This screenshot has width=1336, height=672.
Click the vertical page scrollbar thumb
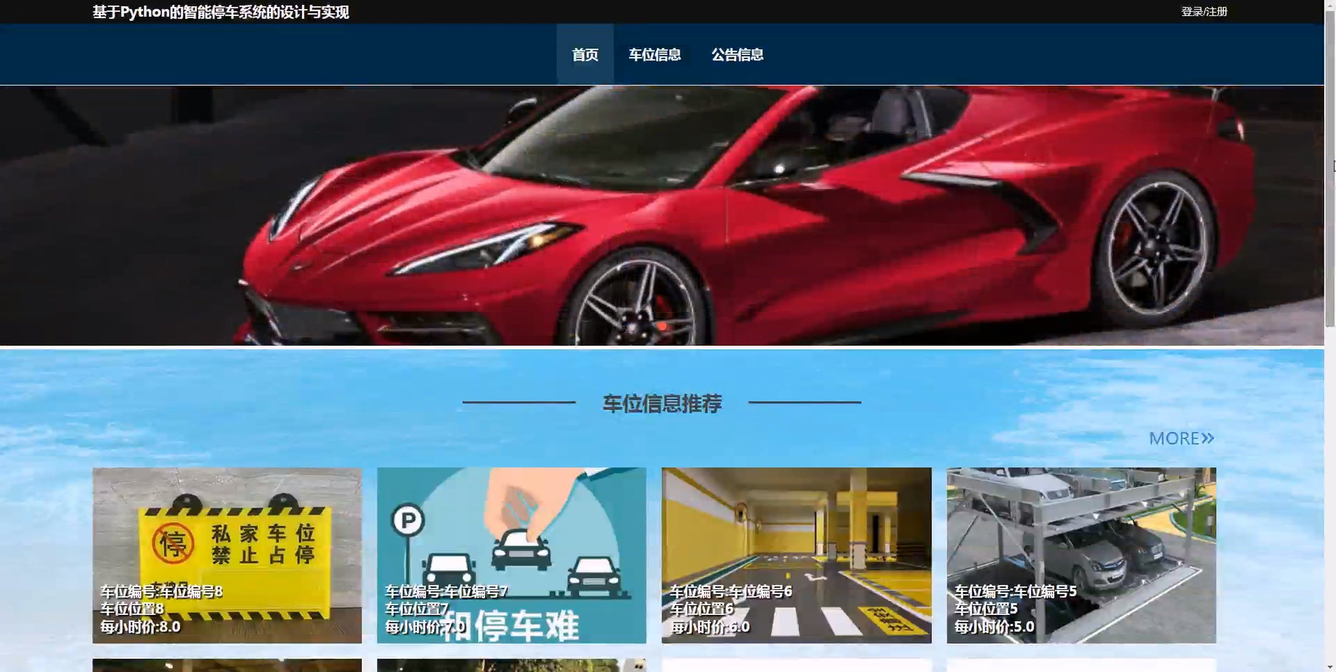(x=1330, y=169)
